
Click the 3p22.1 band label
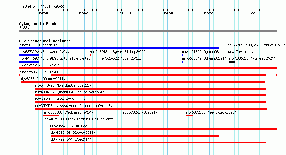tap(25, 28)
